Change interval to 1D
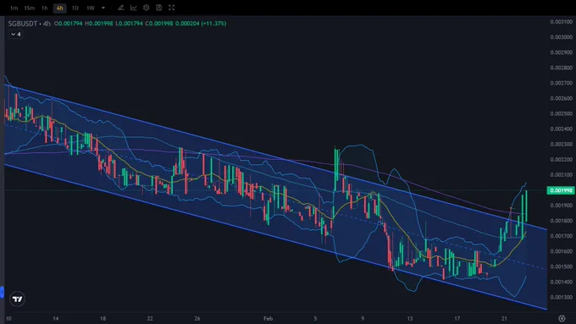Viewport: 576px width, 324px height. tap(75, 8)
